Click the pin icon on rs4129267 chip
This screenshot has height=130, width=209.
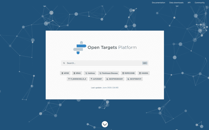click(x=91, y=79)
